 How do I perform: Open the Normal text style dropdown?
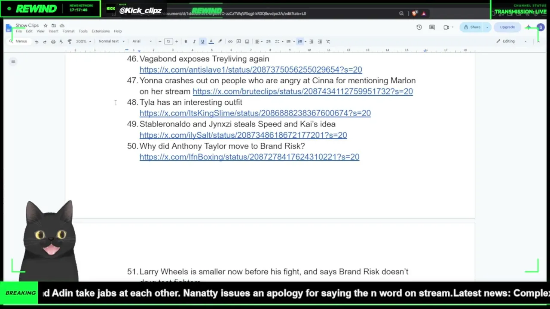coord(111,42)
